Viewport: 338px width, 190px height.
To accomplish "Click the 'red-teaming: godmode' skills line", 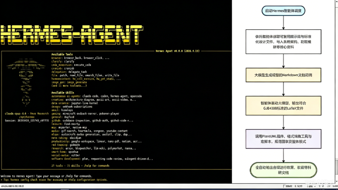I will tap(66, 145).
